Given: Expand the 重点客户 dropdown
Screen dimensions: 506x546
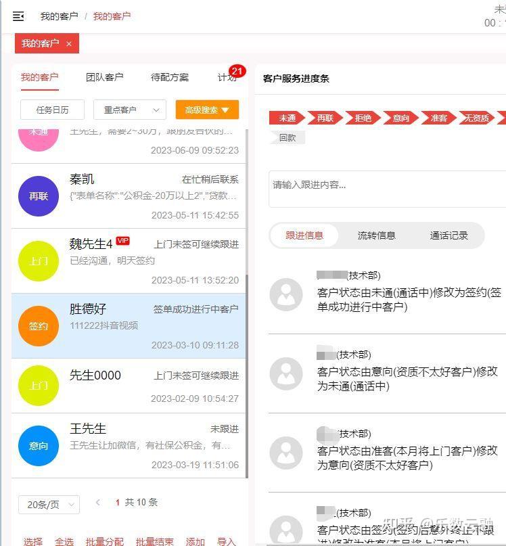Looking at the screenshot, I should point(130,110).
